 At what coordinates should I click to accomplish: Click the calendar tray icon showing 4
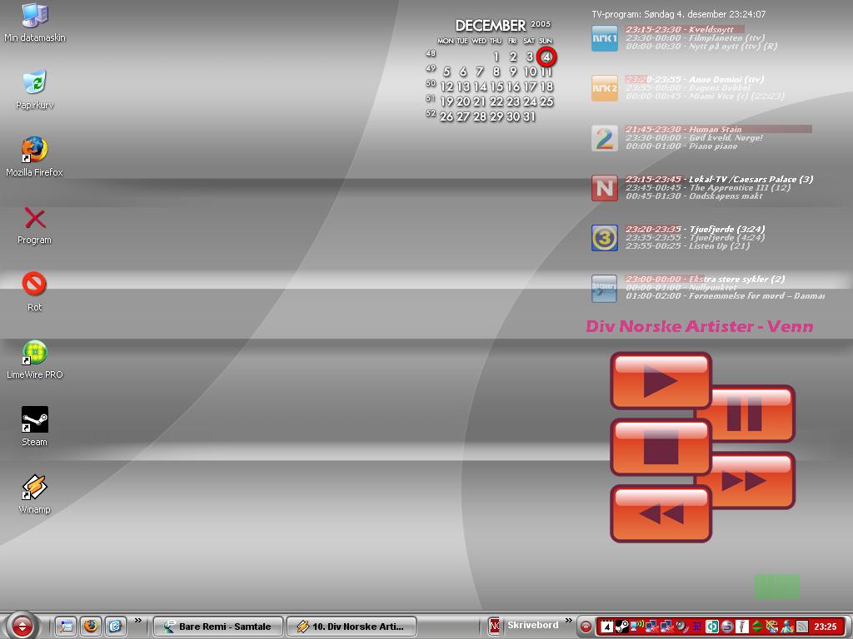(x=607, y=627)
